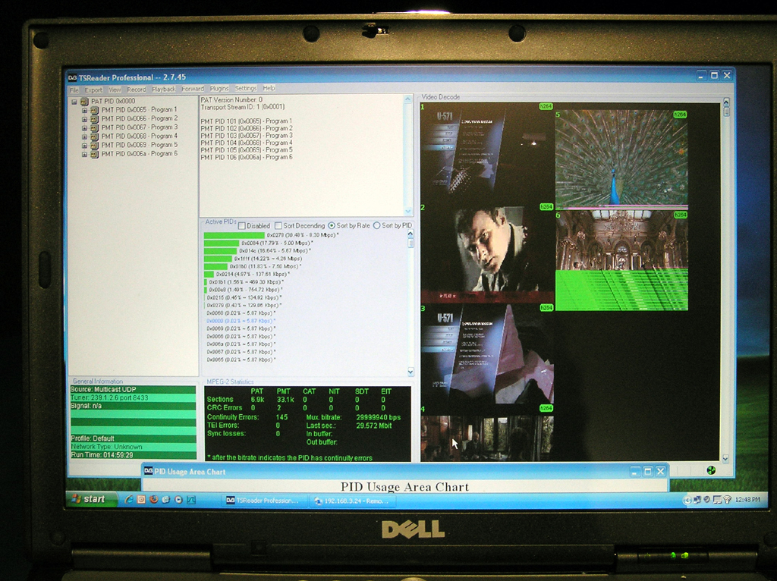Click the h264 badge on video 2
Image resolution: width=777 pixels, height=581 pixels.
[x=546, y=207]
